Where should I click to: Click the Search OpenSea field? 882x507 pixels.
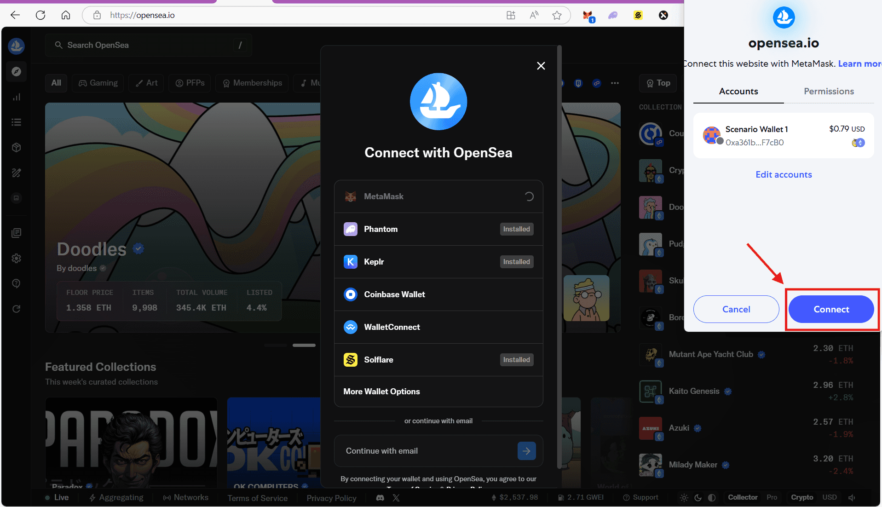point(149,45)
